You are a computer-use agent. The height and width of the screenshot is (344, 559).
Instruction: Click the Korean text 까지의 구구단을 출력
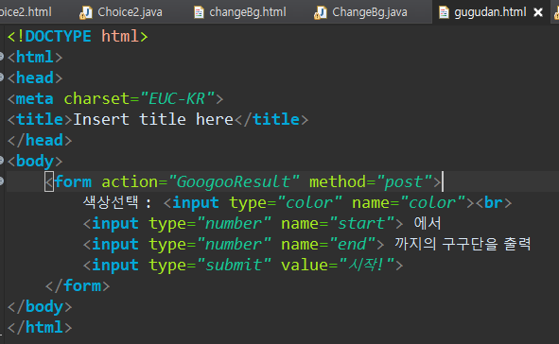(x=463, y=244)
